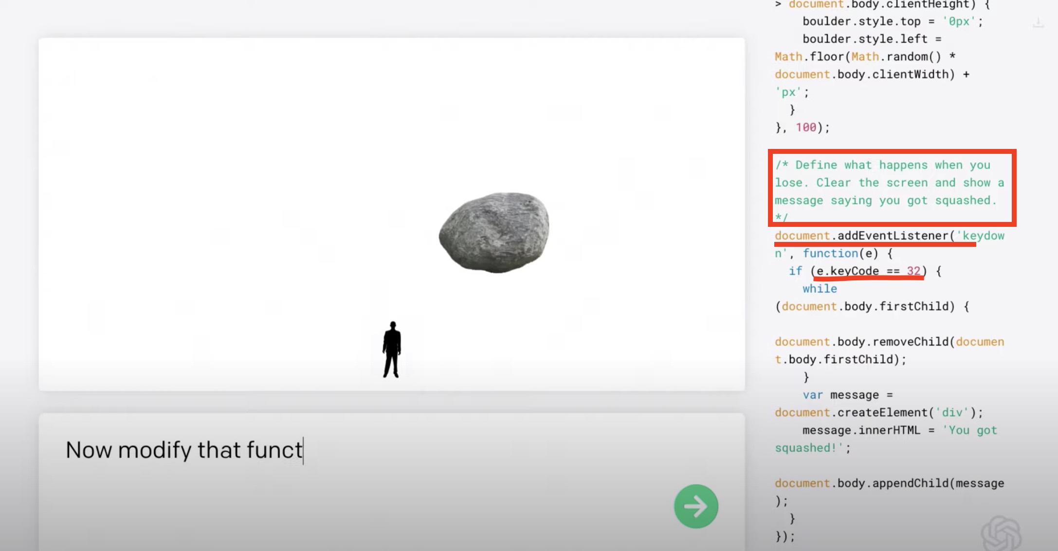Click the '}, 100);' interval line
This screenshot has height=551, width=1058.
point(802,128)
